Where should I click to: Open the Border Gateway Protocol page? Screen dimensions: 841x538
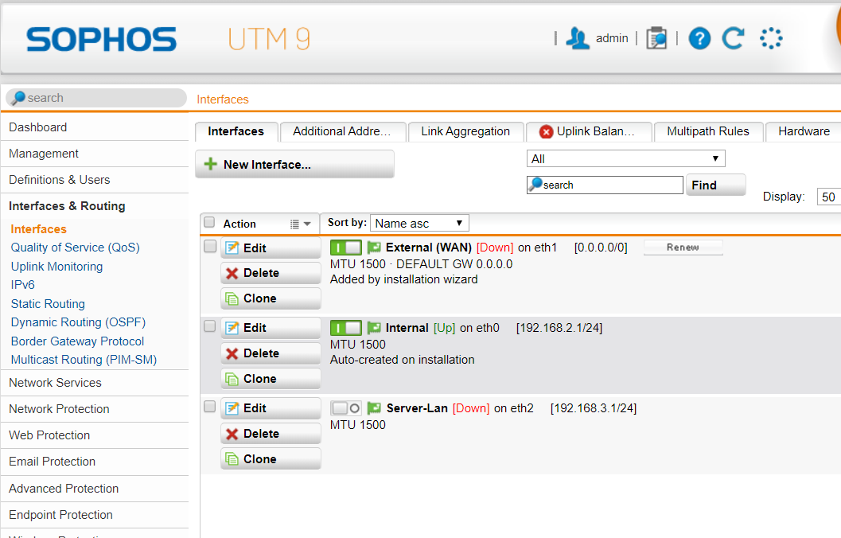(x=77, y=341)
